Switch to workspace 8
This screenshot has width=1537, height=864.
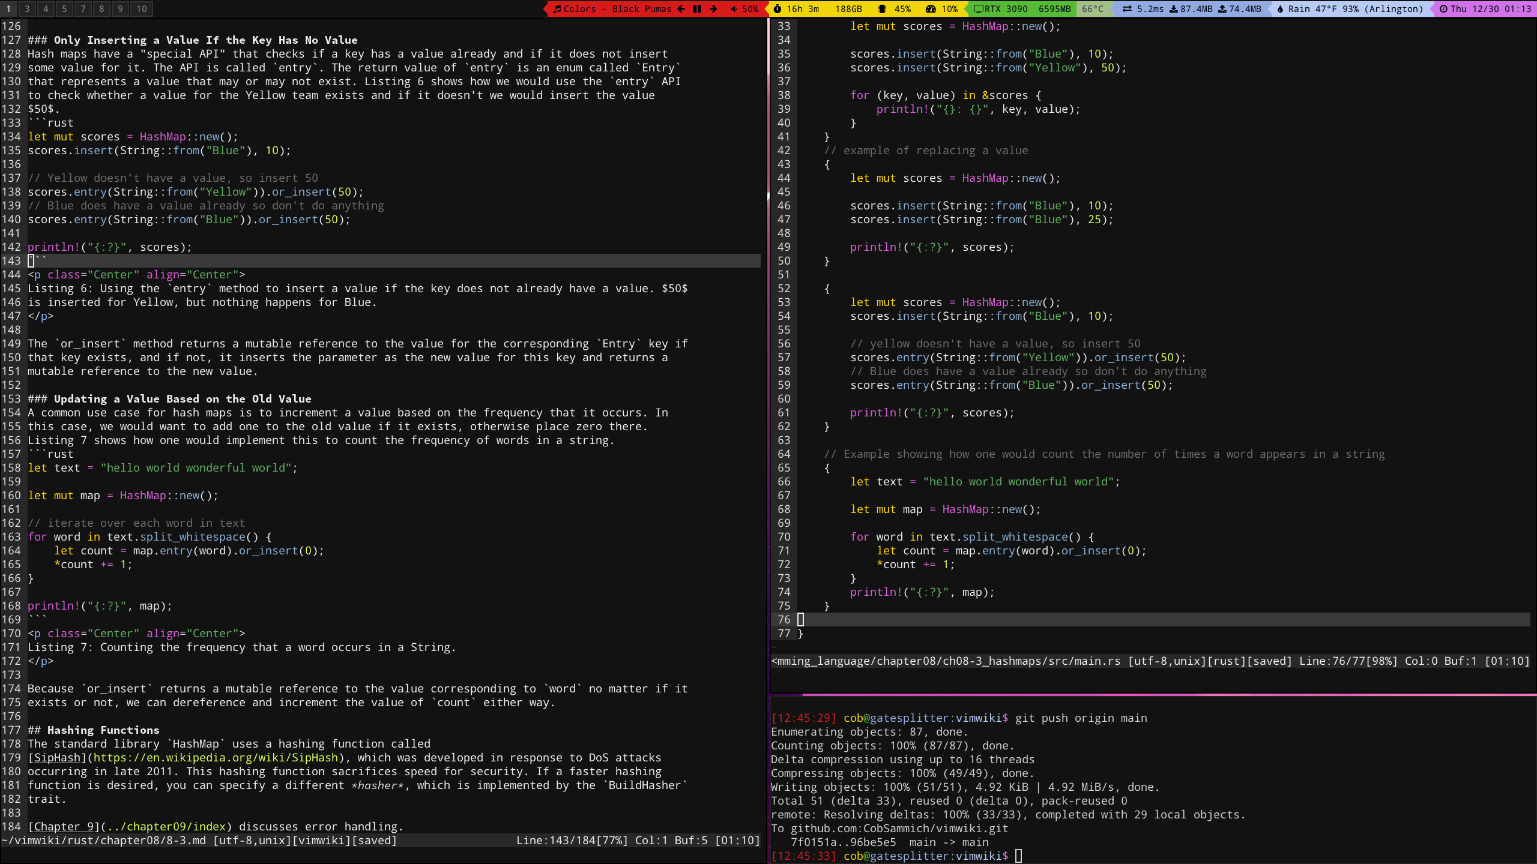[101, 8]
